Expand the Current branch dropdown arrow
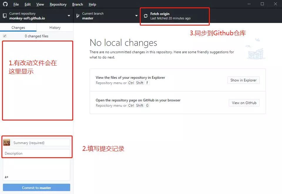This screenshot has height=194, width=282. 136,16
